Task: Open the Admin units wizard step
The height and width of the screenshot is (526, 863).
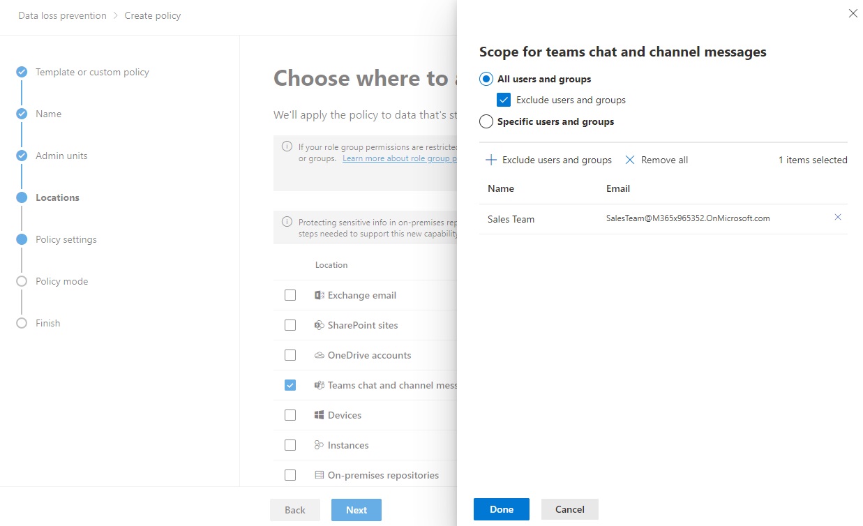Action: (x=61, y=156)
